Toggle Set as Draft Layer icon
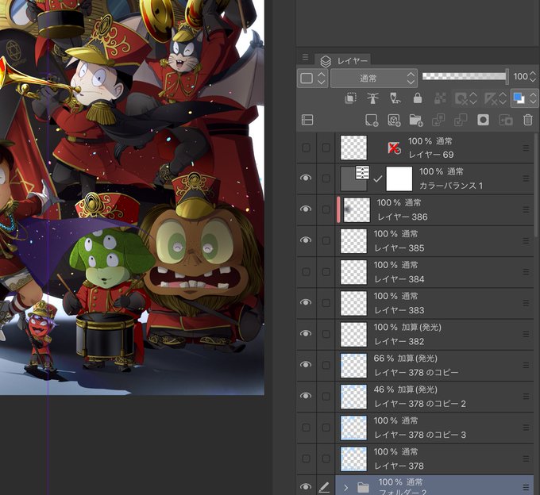Image resolution: width=540 pixels, height=495 pixels. coord(395,98)
